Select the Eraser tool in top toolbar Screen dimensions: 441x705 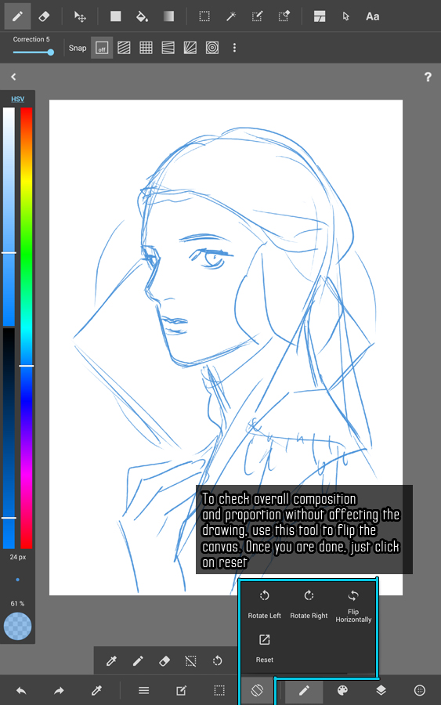point(44,16)
